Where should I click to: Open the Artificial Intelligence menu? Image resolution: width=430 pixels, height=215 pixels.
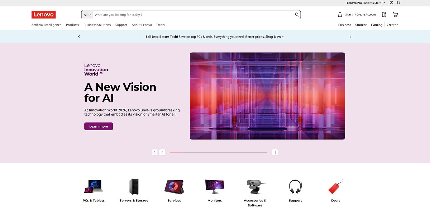[x=46, y=25]
